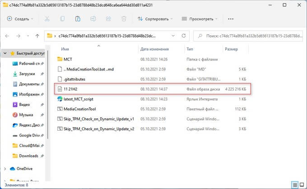Screen dimensions: 307x189
Task: Open Яндекс.Диск in sidebar
Action: pos(29,125)
